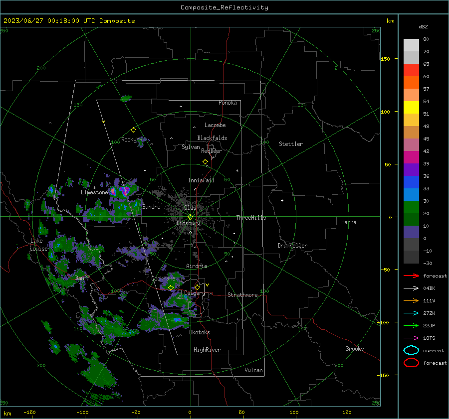Click the cyan 27ZW arrow icon
449x419 pixels.
coord(411,313)
